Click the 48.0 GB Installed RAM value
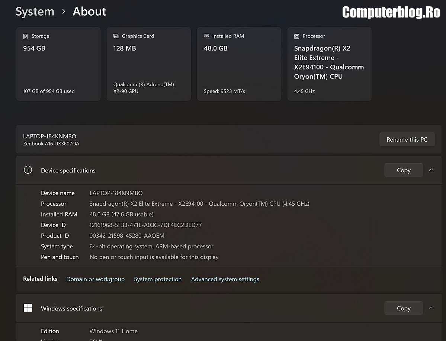 [215, 48]
